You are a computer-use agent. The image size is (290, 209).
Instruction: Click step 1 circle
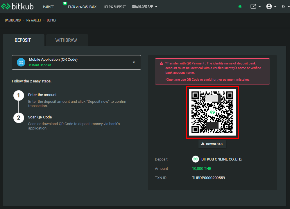[x=19, y=96]
